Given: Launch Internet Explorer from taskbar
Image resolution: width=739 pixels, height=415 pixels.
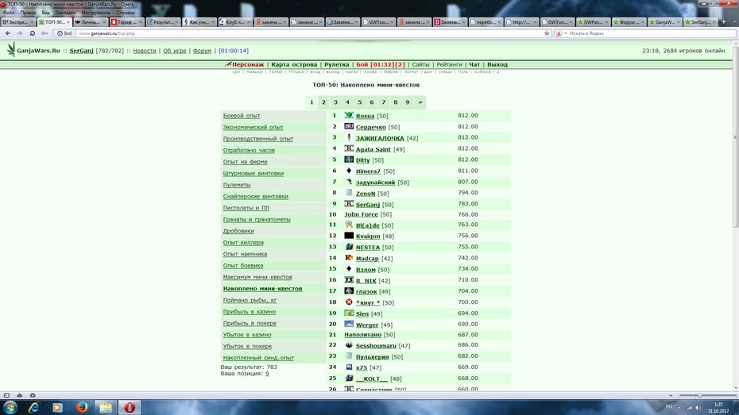Looking at the screenshot, I should click(x=33, y=408).
